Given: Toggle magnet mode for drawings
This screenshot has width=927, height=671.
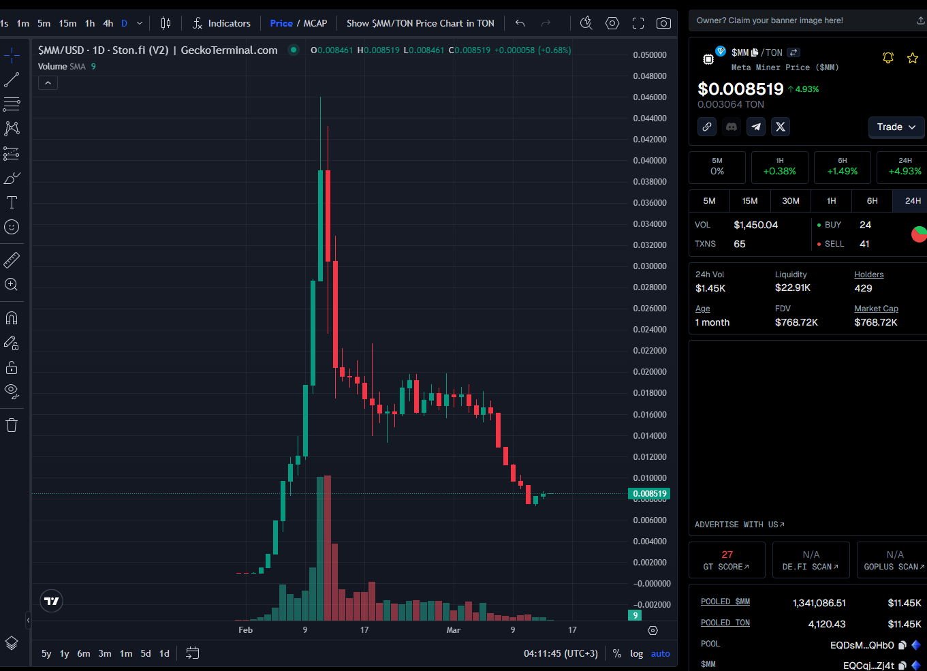Looking at the screenshot, I should click(x=12, y=318).
